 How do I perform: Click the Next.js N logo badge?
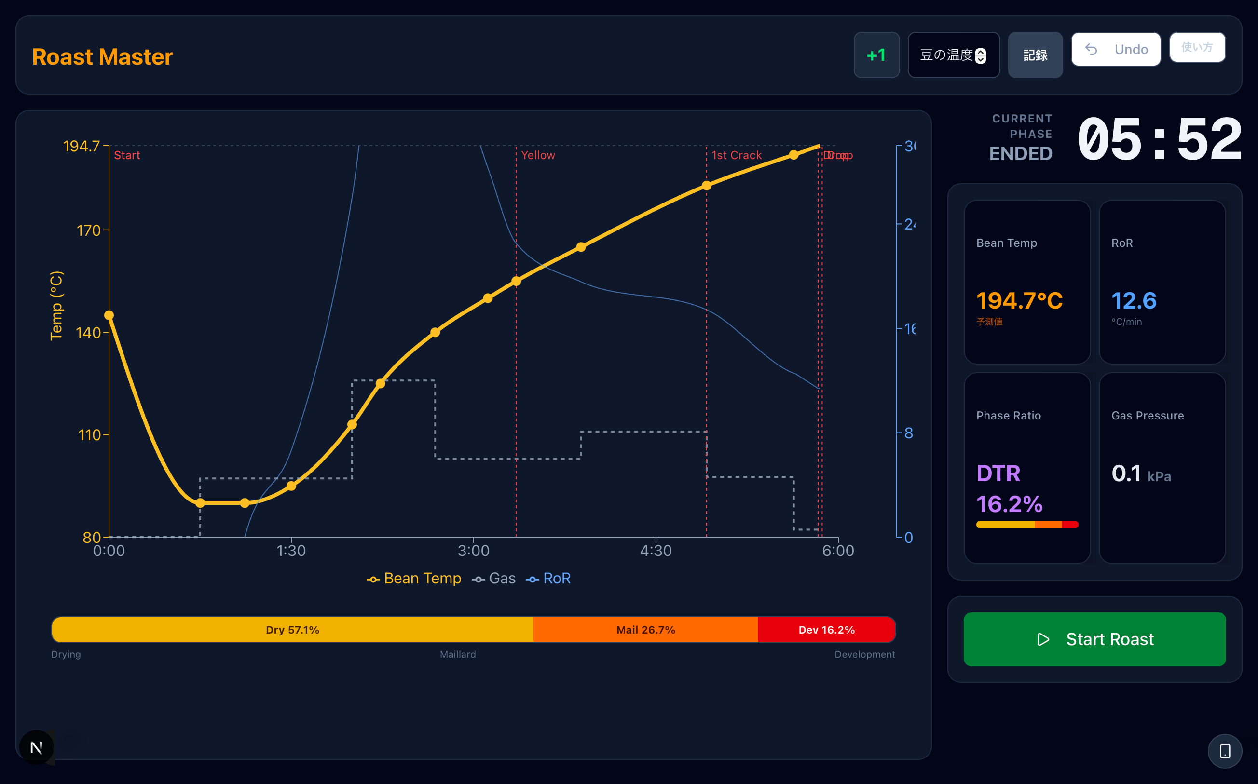tap(36, 747)
